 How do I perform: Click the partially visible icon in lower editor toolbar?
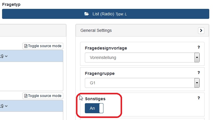coord(2,106)
